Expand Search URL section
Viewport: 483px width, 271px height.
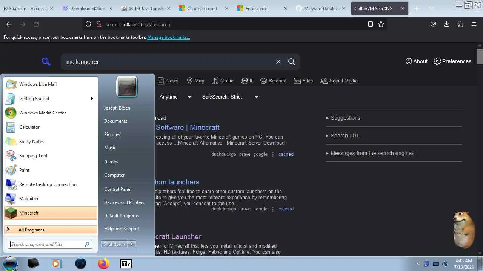(343, 135)
